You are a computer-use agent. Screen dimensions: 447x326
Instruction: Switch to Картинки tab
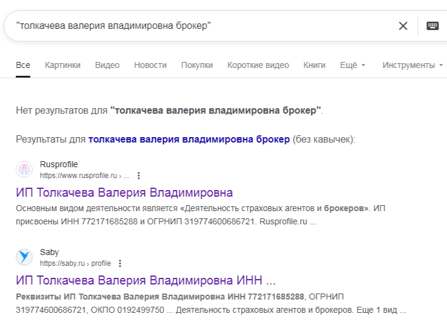click(x=63, y=65)
